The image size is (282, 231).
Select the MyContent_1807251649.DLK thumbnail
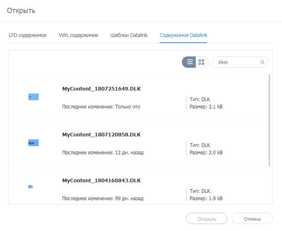tap(33, 97)
